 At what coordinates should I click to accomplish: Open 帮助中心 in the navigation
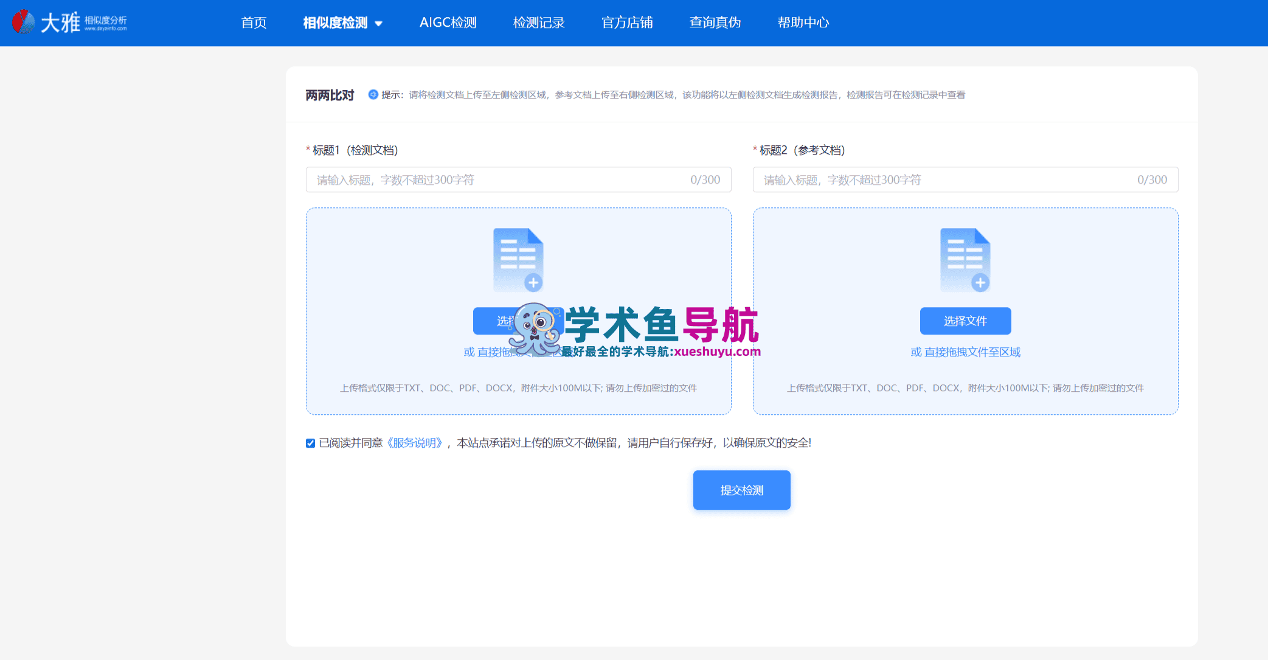point(803,23)
